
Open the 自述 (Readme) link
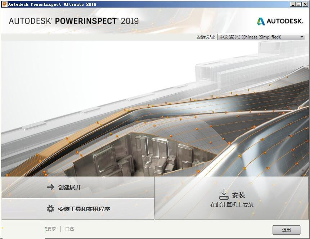pos(69,229)
